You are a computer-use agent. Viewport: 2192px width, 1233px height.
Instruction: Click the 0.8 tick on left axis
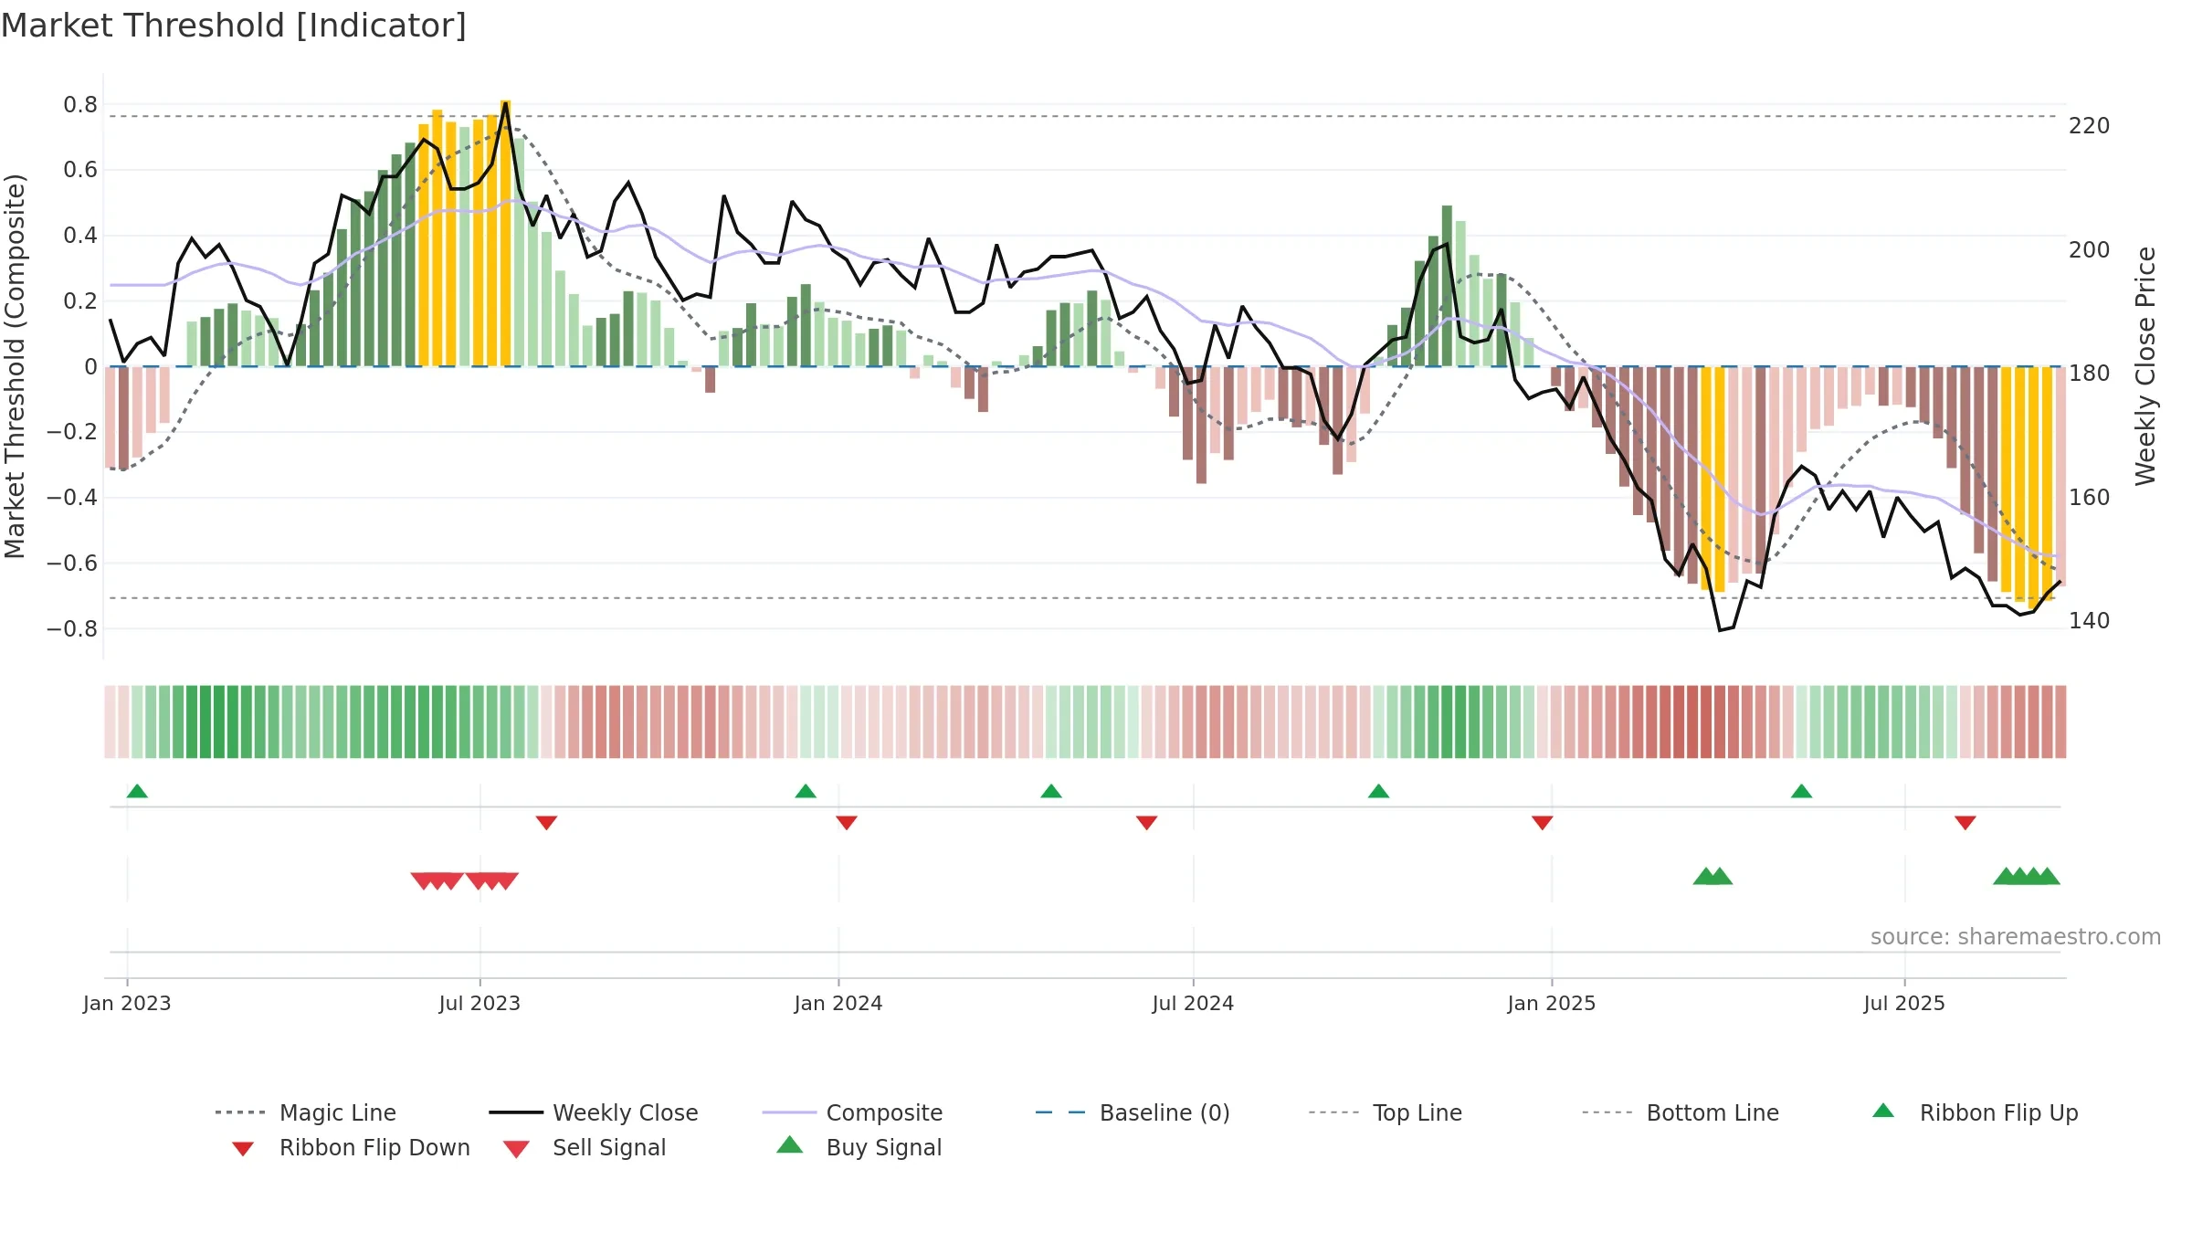coord(80,105)
